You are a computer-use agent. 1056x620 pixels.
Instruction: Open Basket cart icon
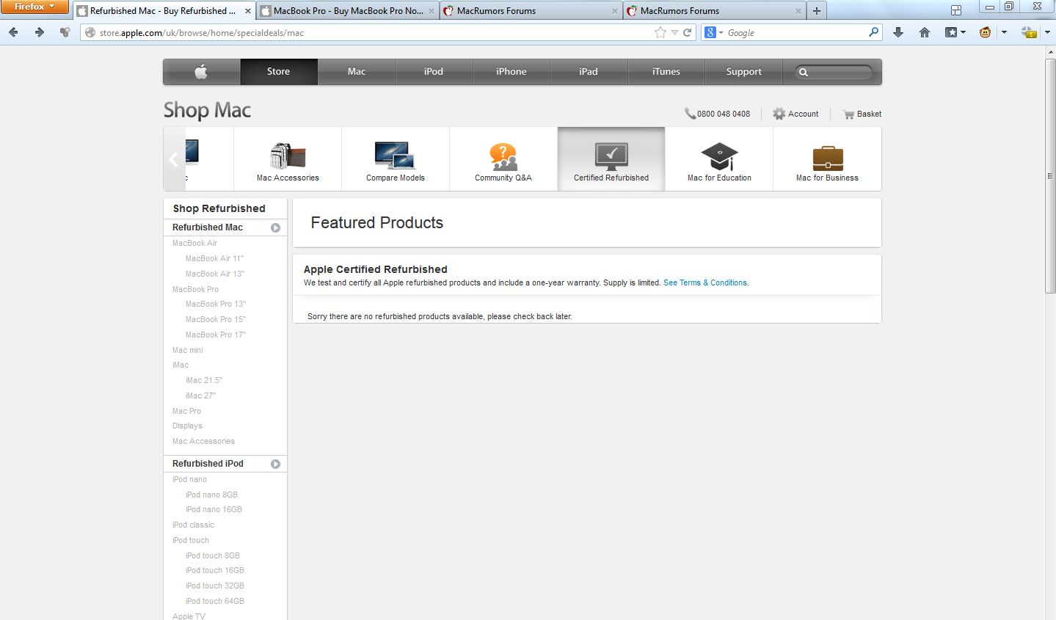[848, 114]
